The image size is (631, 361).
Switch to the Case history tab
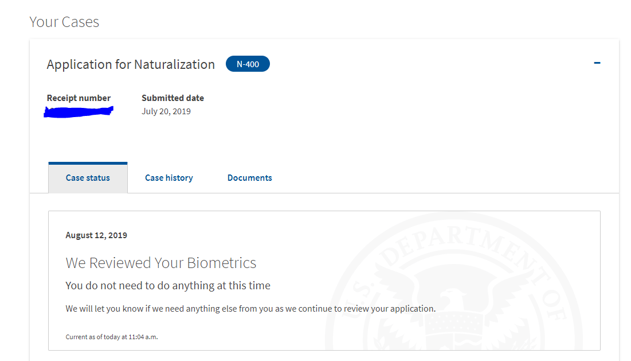pos(169,178)
